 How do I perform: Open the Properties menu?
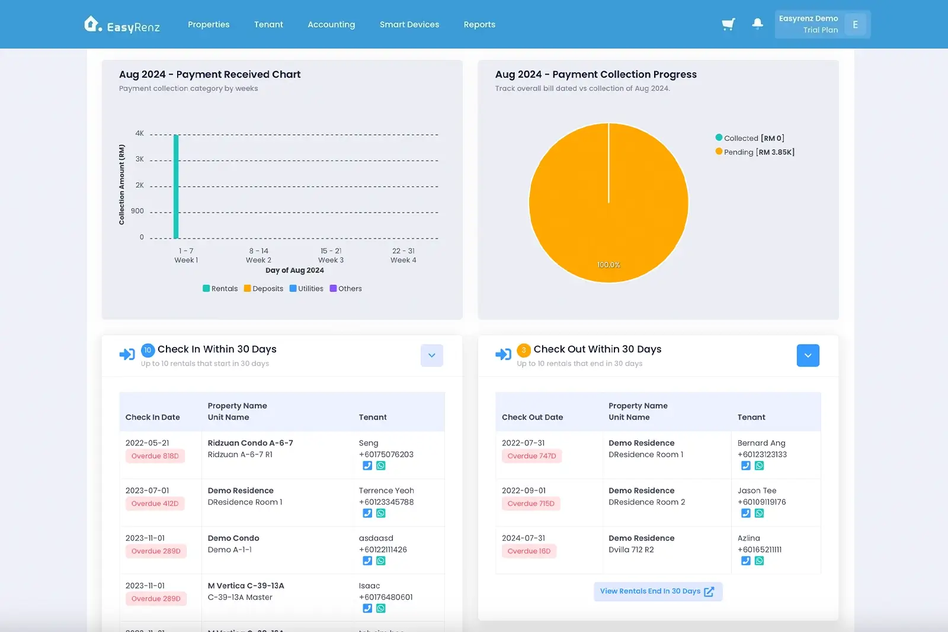point(209,24)
